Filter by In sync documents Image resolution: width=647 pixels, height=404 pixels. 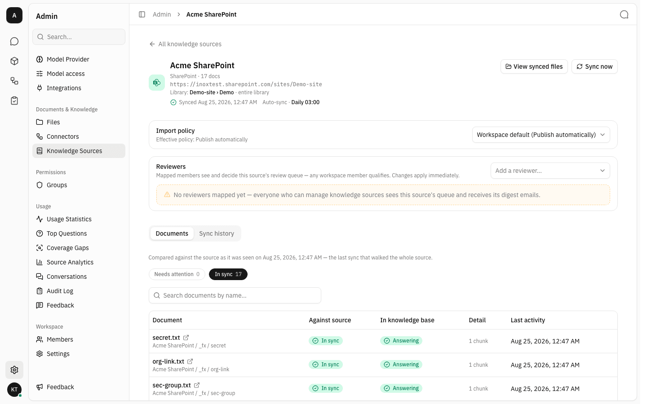[228, 274]
